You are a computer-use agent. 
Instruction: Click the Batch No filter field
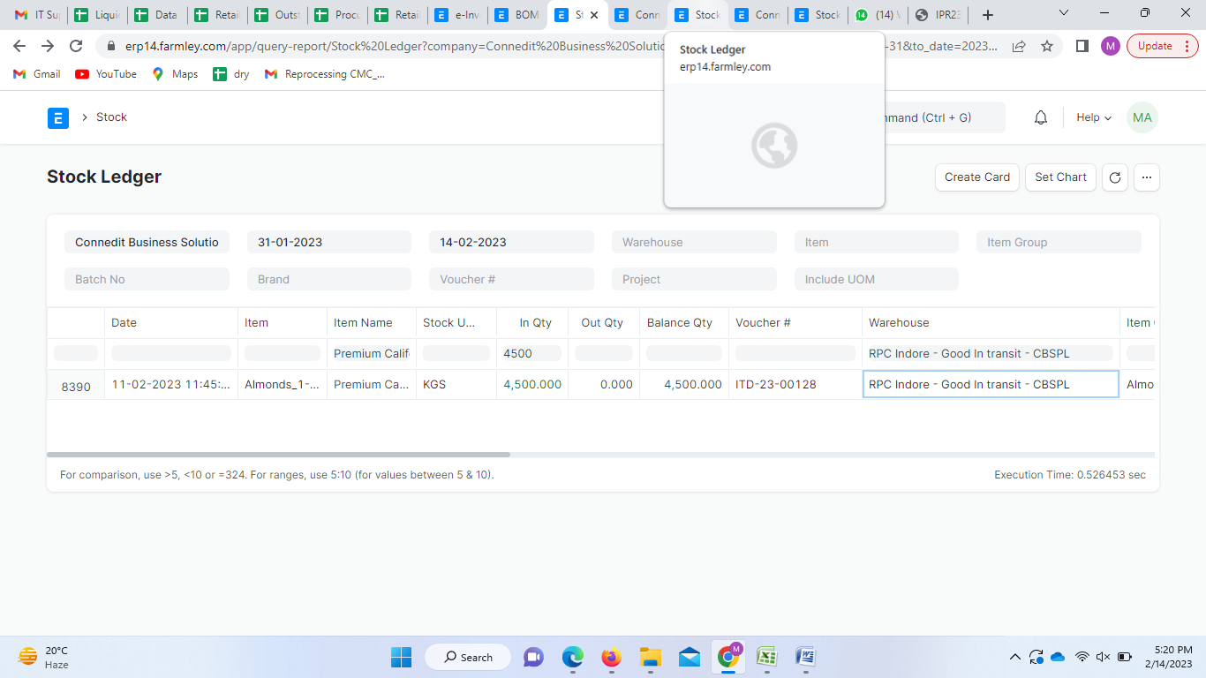pyautogui.click(x=147, y=278)
